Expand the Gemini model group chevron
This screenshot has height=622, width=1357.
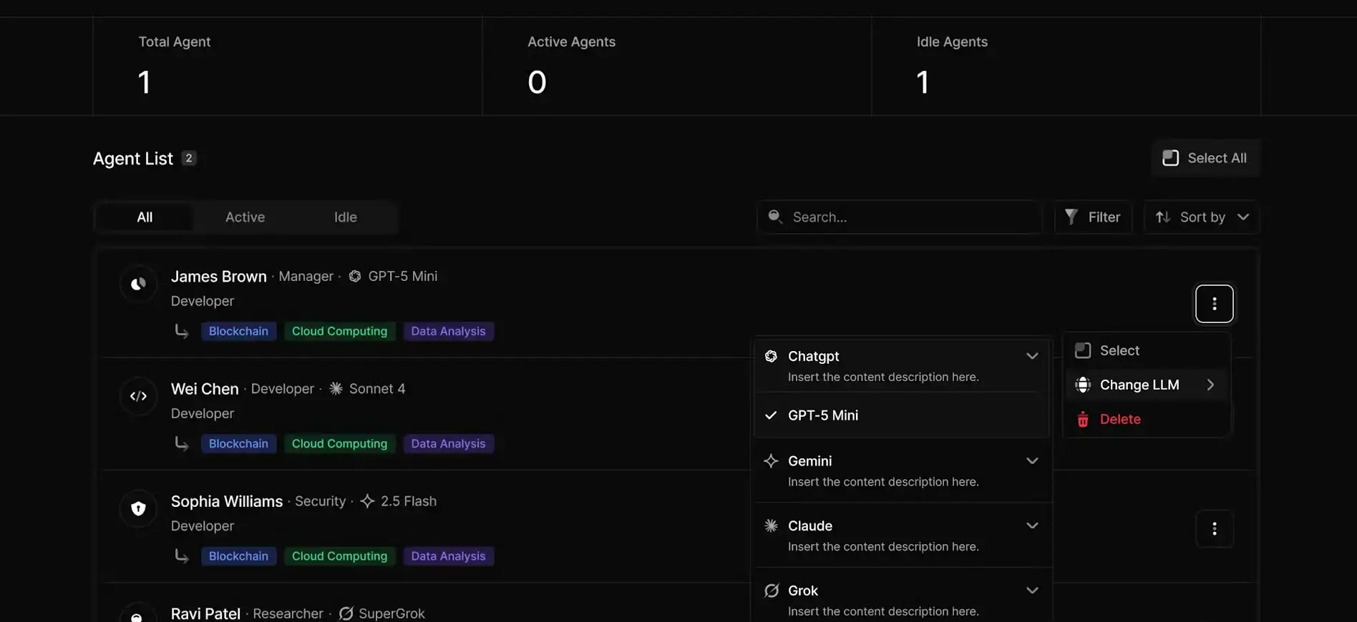(x=1031, y=461)
